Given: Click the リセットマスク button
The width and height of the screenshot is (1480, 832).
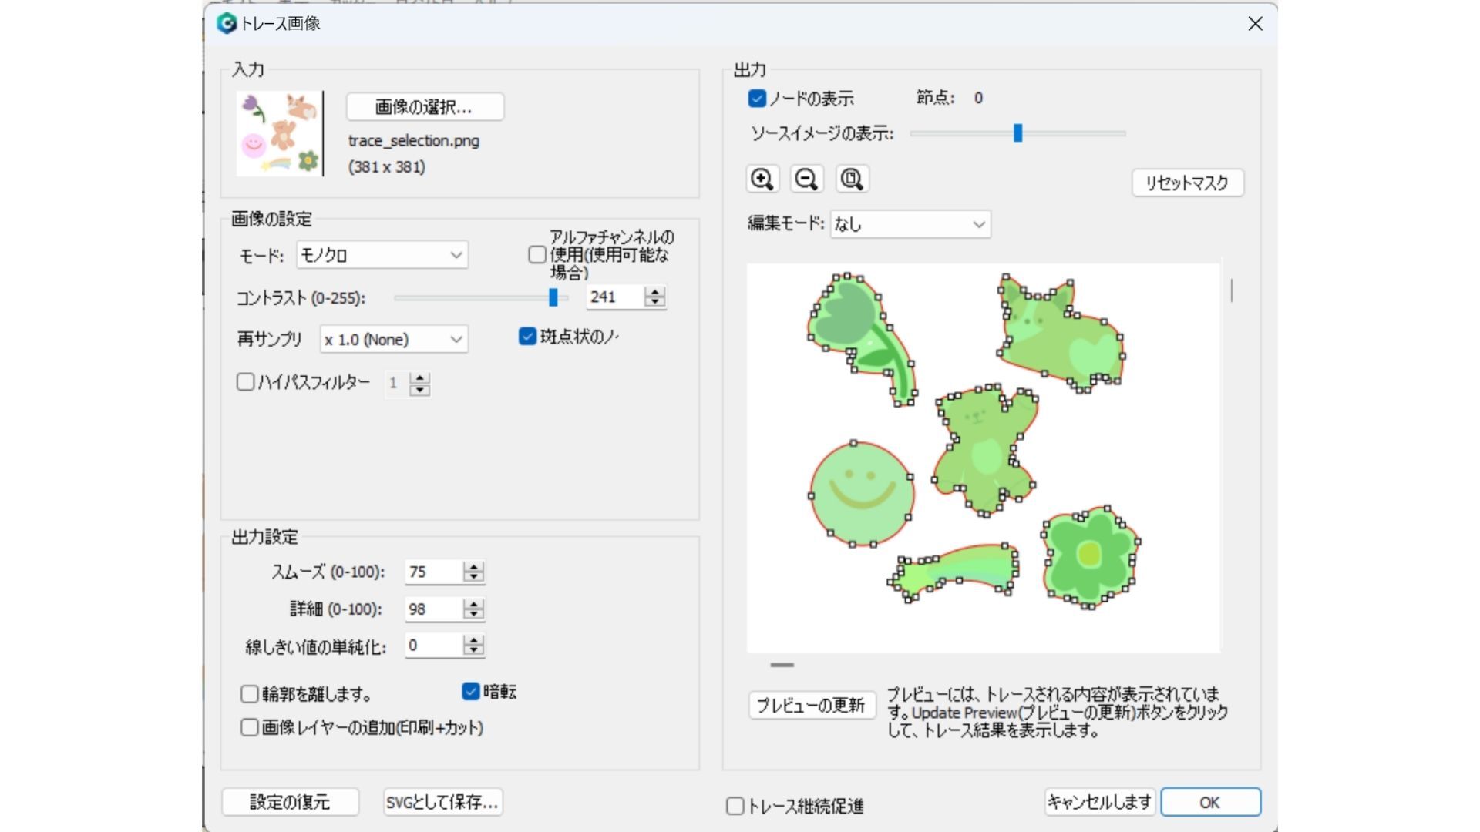Looking at the screenshot, I should [1187, 183].
